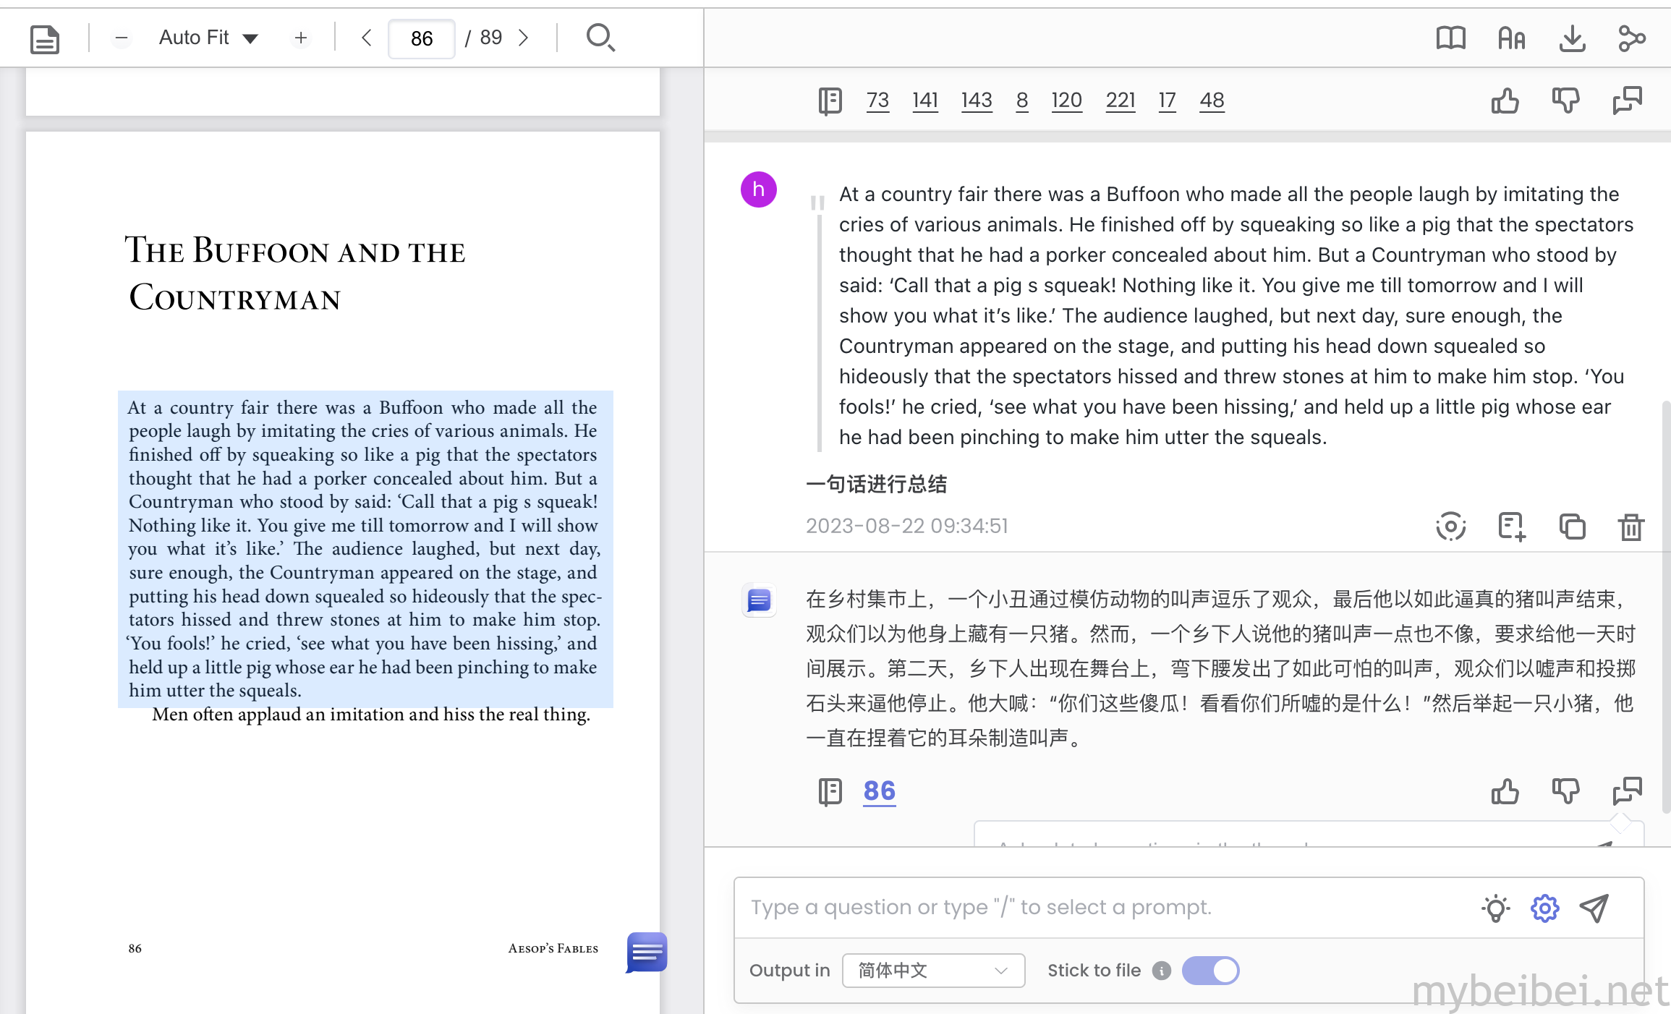Zoom out with the minus button

click(x=122, y=38)
